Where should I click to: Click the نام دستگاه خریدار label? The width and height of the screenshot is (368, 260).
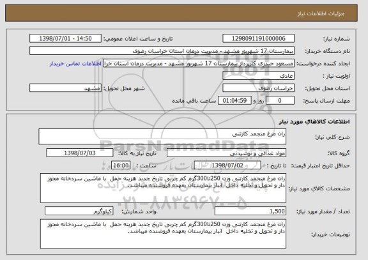coord(327,51)
